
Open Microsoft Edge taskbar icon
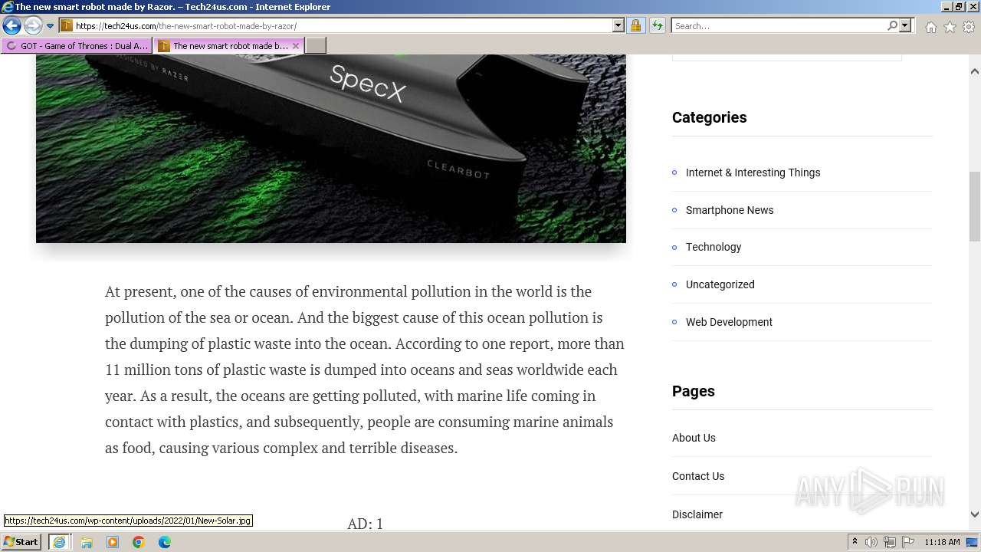165,542
